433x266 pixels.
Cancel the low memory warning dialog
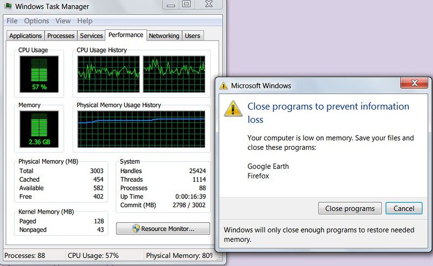coord(404,208)
